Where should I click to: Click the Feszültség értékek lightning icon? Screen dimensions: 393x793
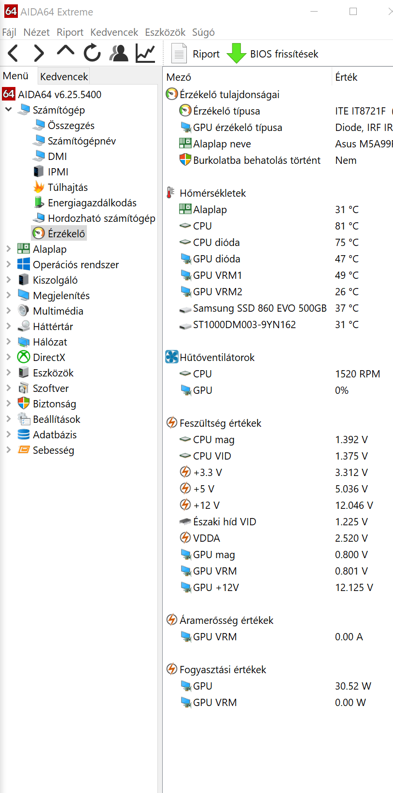tap(172, 423)
